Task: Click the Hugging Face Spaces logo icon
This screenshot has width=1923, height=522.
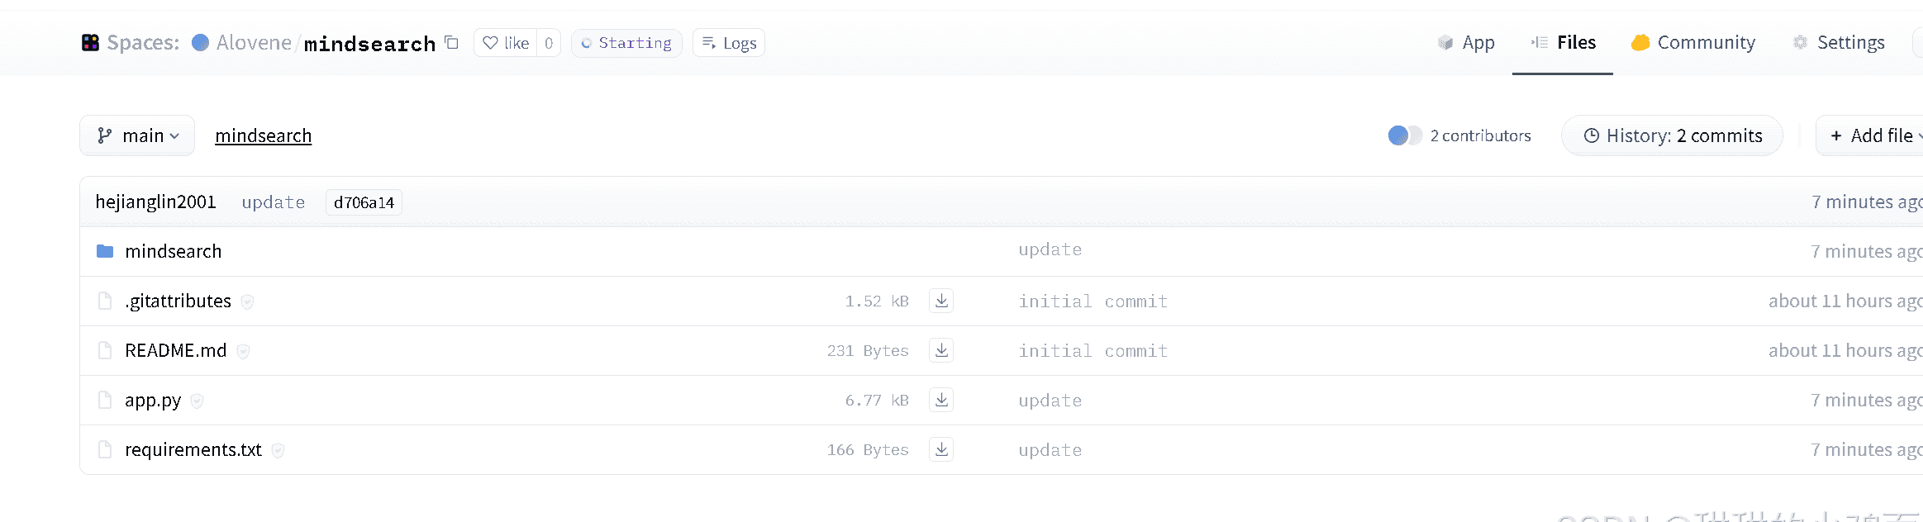Action: (90, 42)
